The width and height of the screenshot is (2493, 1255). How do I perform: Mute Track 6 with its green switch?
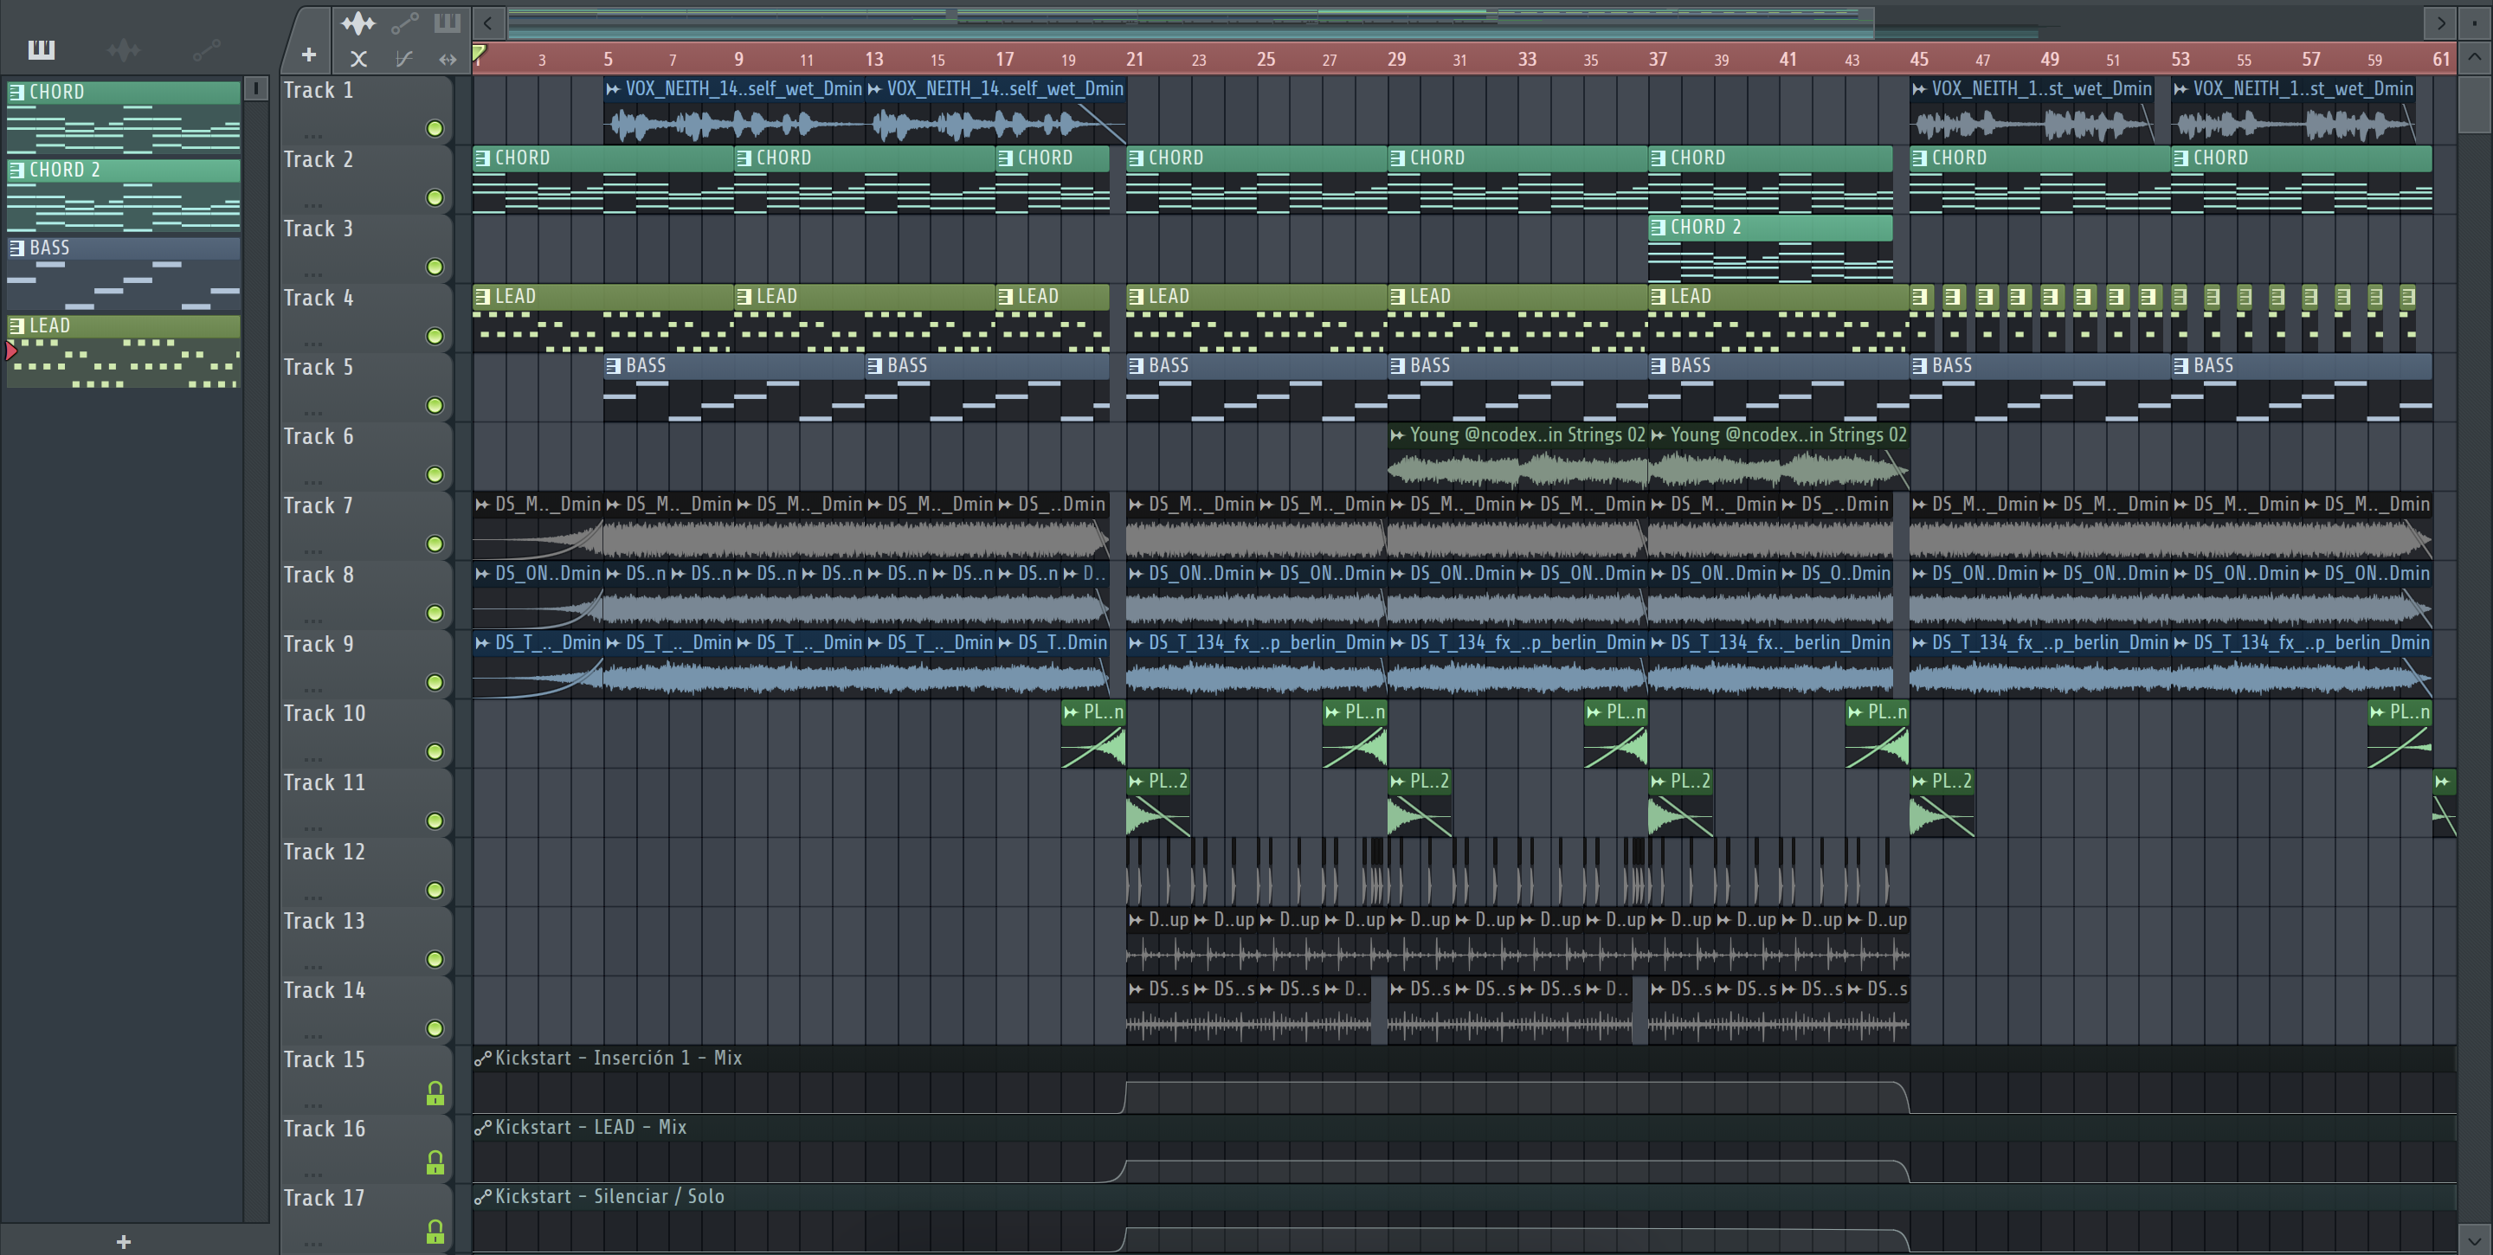(435, 474)
